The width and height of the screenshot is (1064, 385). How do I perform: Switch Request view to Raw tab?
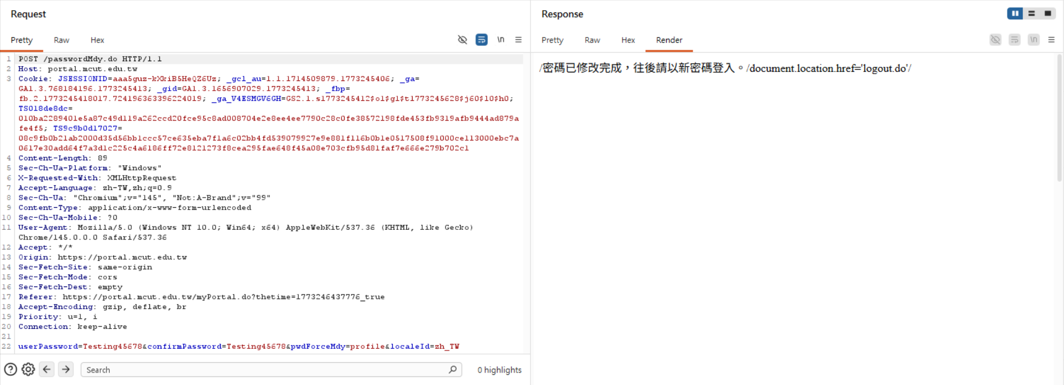coord(62,40)
